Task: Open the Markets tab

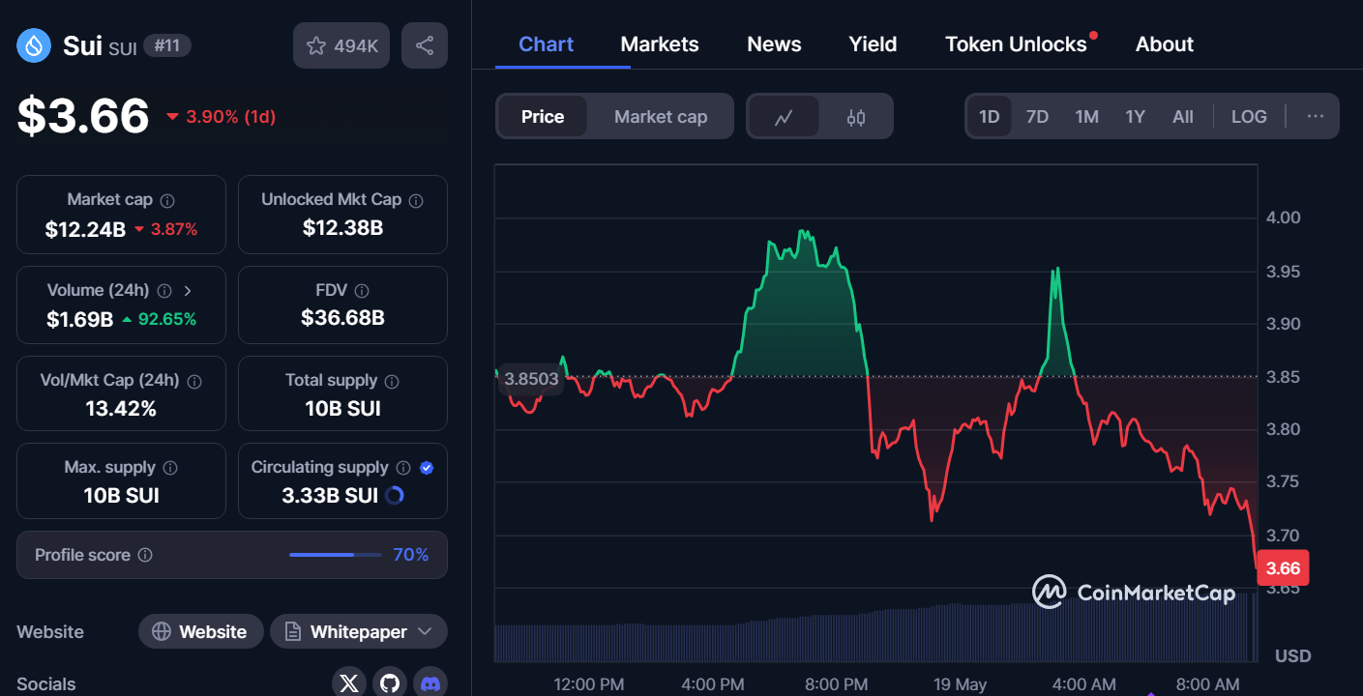Action: tap(660, 44)
